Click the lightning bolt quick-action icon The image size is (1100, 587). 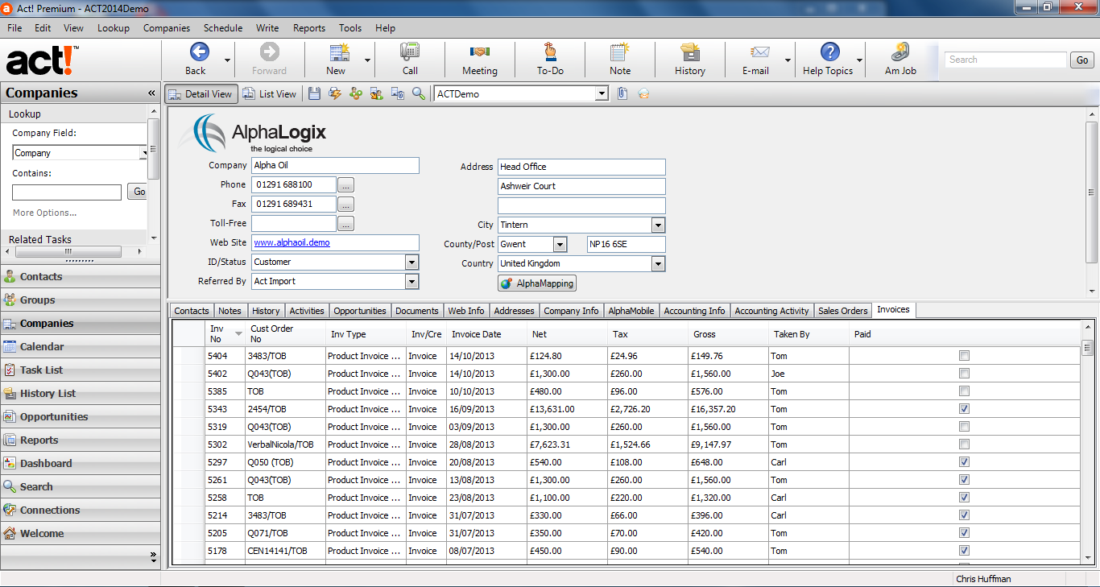pos(335,94)
